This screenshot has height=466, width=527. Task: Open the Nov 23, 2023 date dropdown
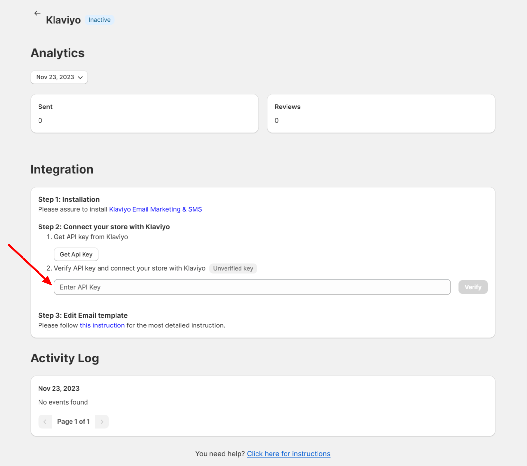tap(59, 77)
